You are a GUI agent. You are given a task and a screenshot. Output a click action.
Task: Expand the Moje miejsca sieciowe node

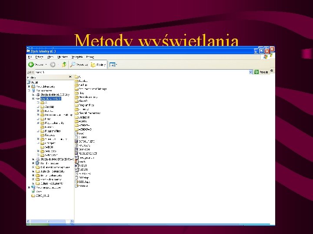29,188
